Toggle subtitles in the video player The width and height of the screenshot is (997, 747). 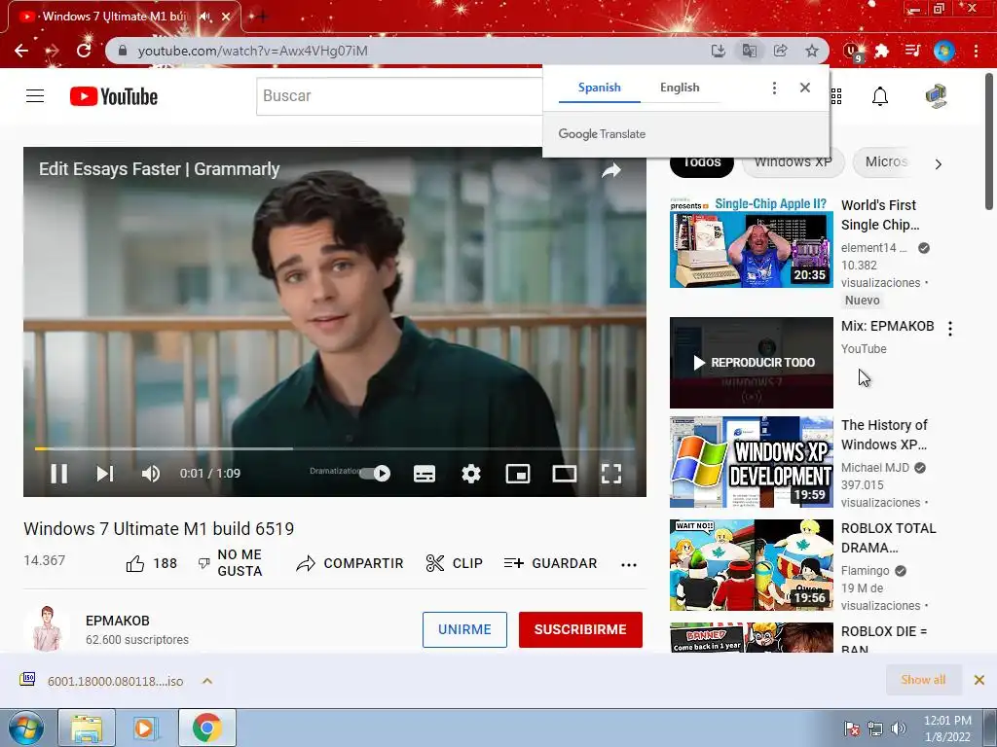click(x=425, y=474)
